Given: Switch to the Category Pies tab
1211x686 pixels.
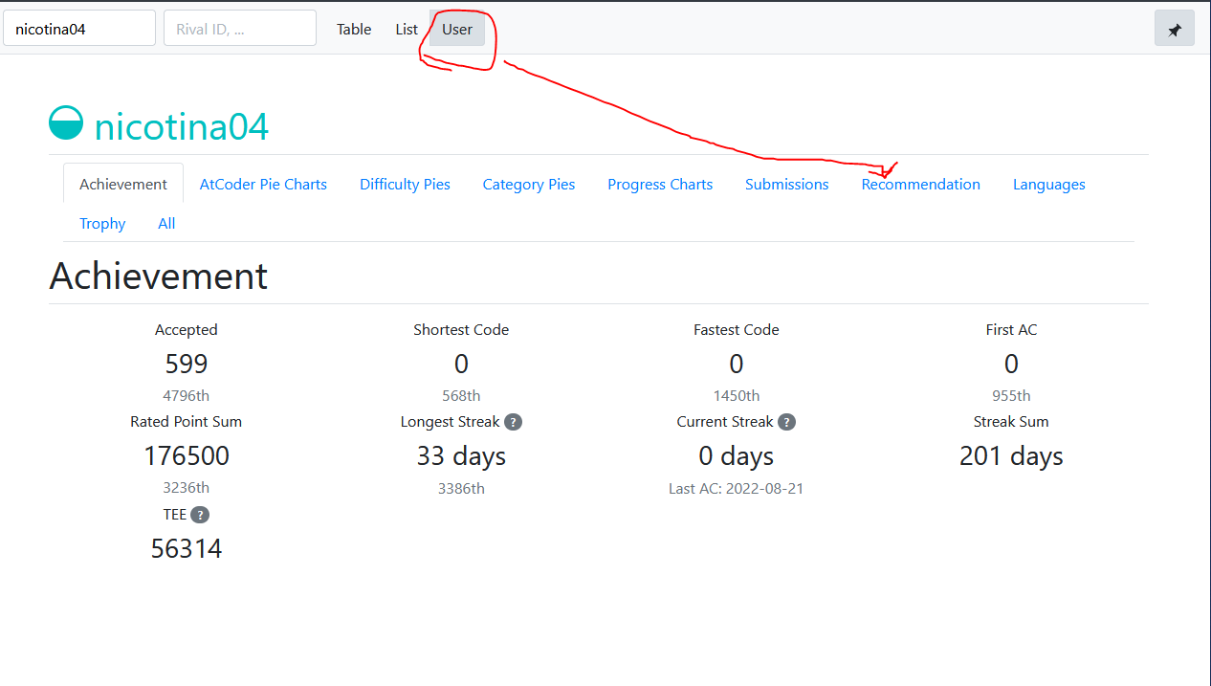Looking at the screenshot, I should (x=529, y=184).
